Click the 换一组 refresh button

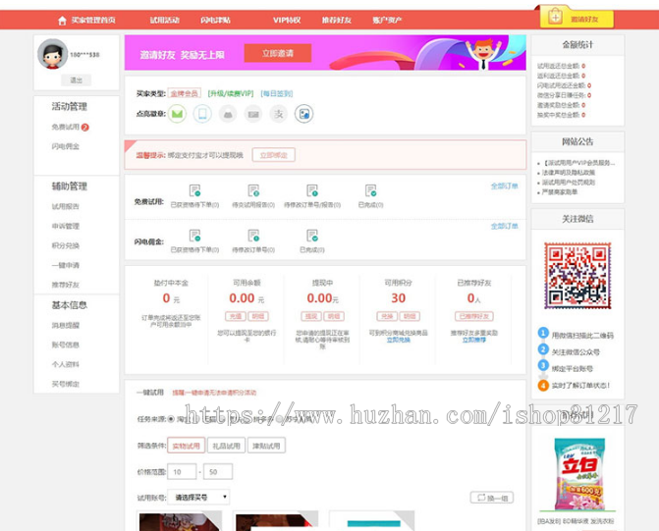pos(492,498)
